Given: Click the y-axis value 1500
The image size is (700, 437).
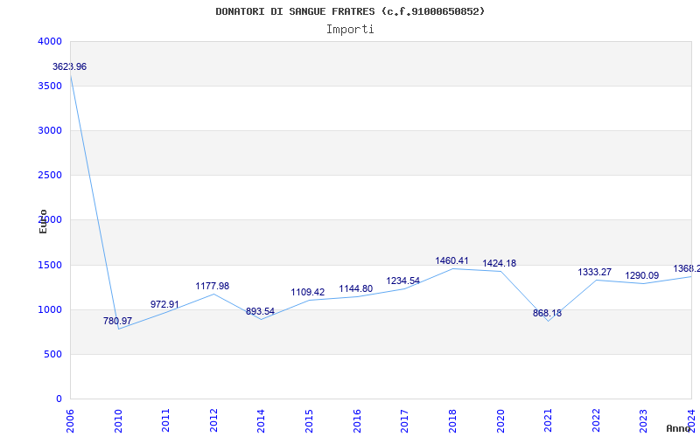Looking at the screenshot, I should (50, 266).
